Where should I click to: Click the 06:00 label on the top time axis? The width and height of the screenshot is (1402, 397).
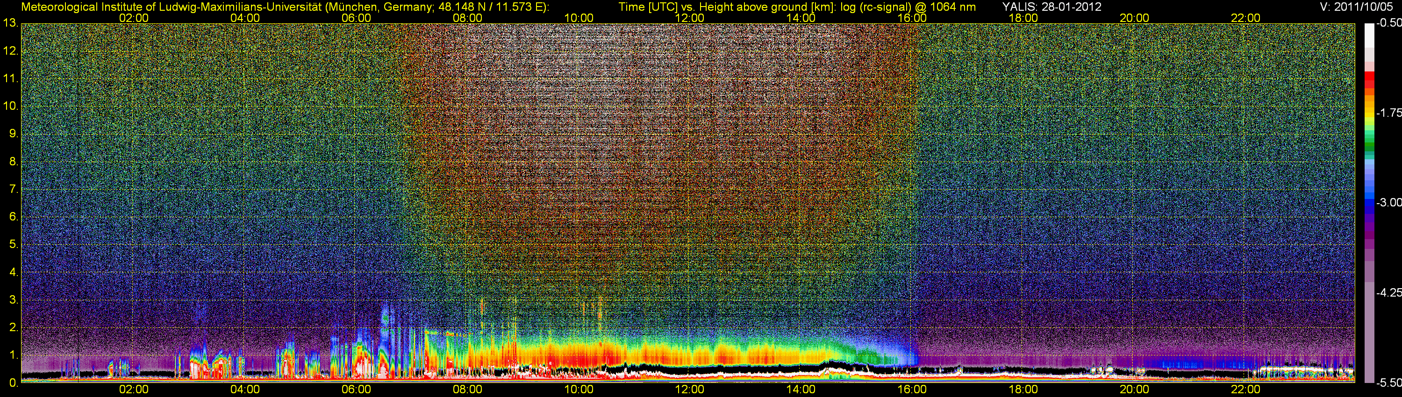pos(356,18)
